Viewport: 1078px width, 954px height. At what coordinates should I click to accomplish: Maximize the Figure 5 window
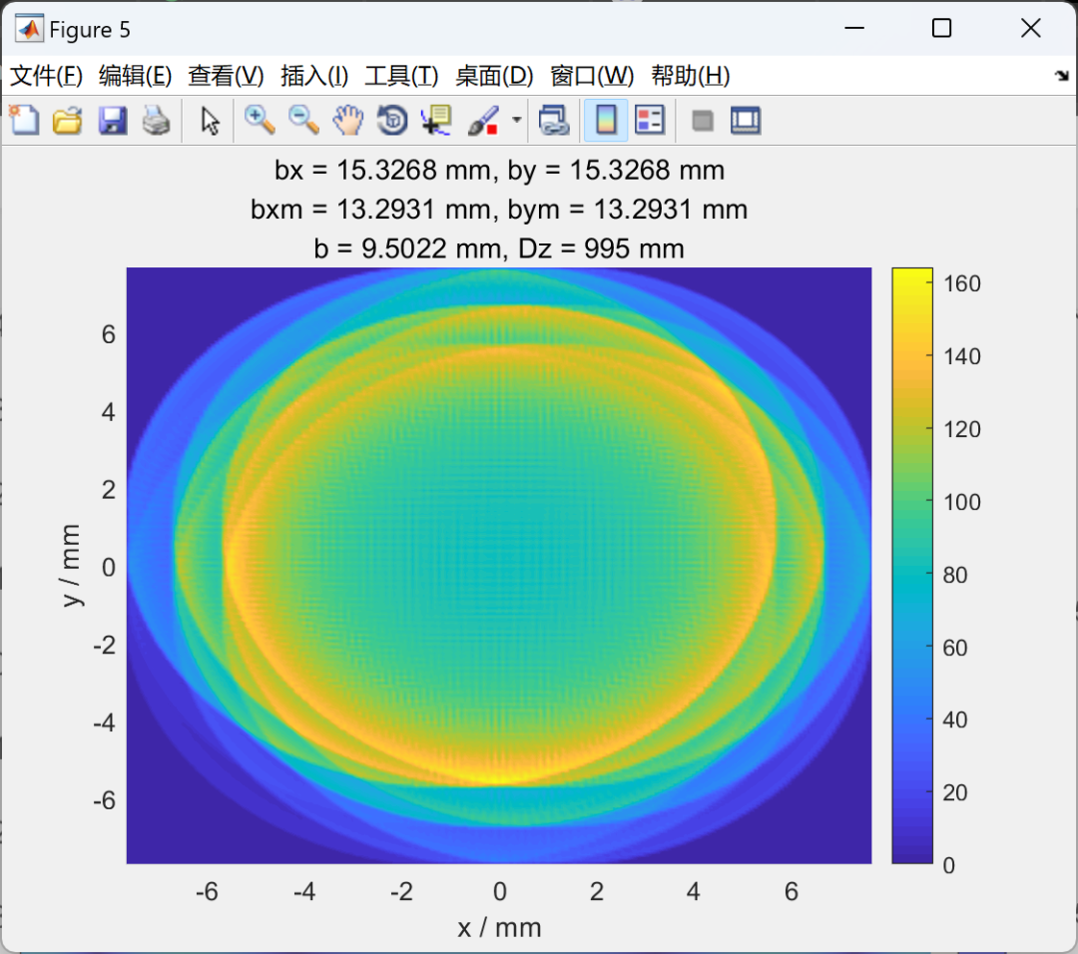click(x=942, y=29)
